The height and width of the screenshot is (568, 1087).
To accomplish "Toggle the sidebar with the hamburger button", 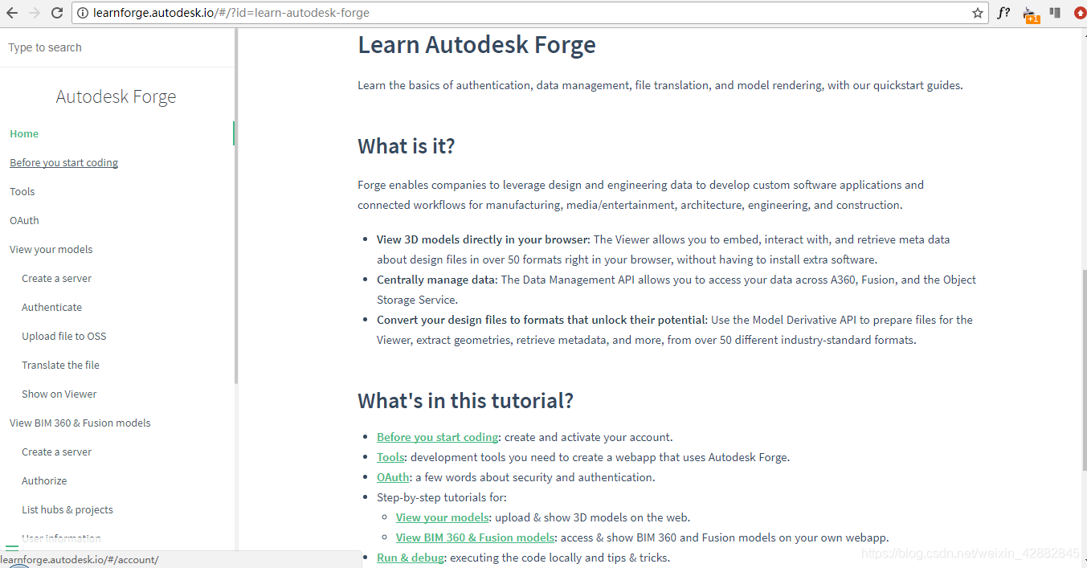I will pyautogui.click(x=12, y=550).
